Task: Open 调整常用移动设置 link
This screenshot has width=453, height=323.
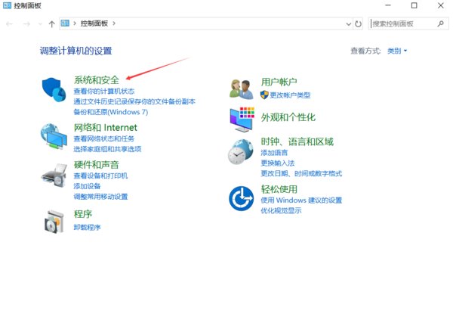Action: click(x=100, y=197)
